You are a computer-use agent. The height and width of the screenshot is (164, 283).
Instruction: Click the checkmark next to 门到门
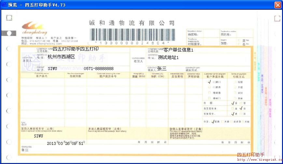209,82
